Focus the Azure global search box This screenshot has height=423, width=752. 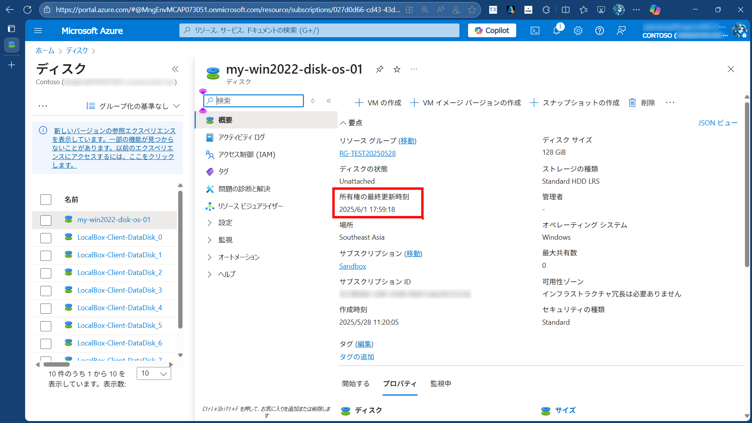pos(319,31)
